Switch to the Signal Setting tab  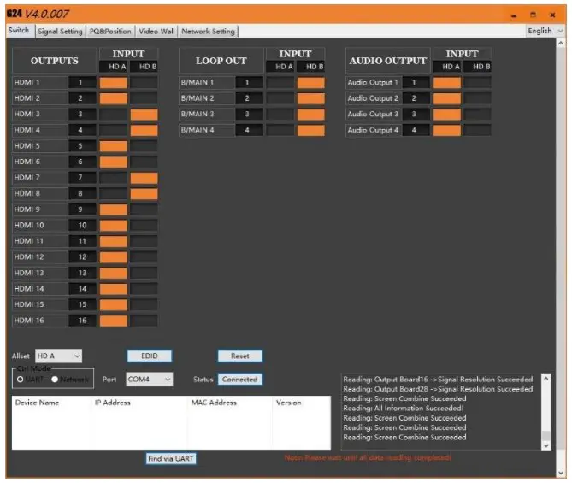tap(60, 32)
